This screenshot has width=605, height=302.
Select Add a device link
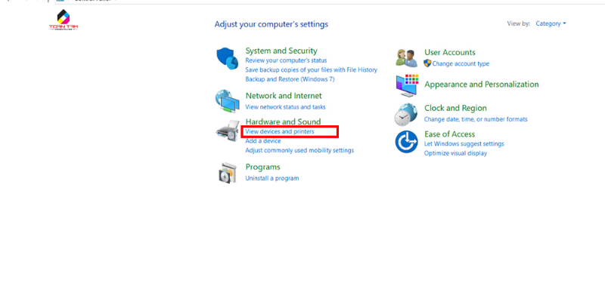coord(263,141)
